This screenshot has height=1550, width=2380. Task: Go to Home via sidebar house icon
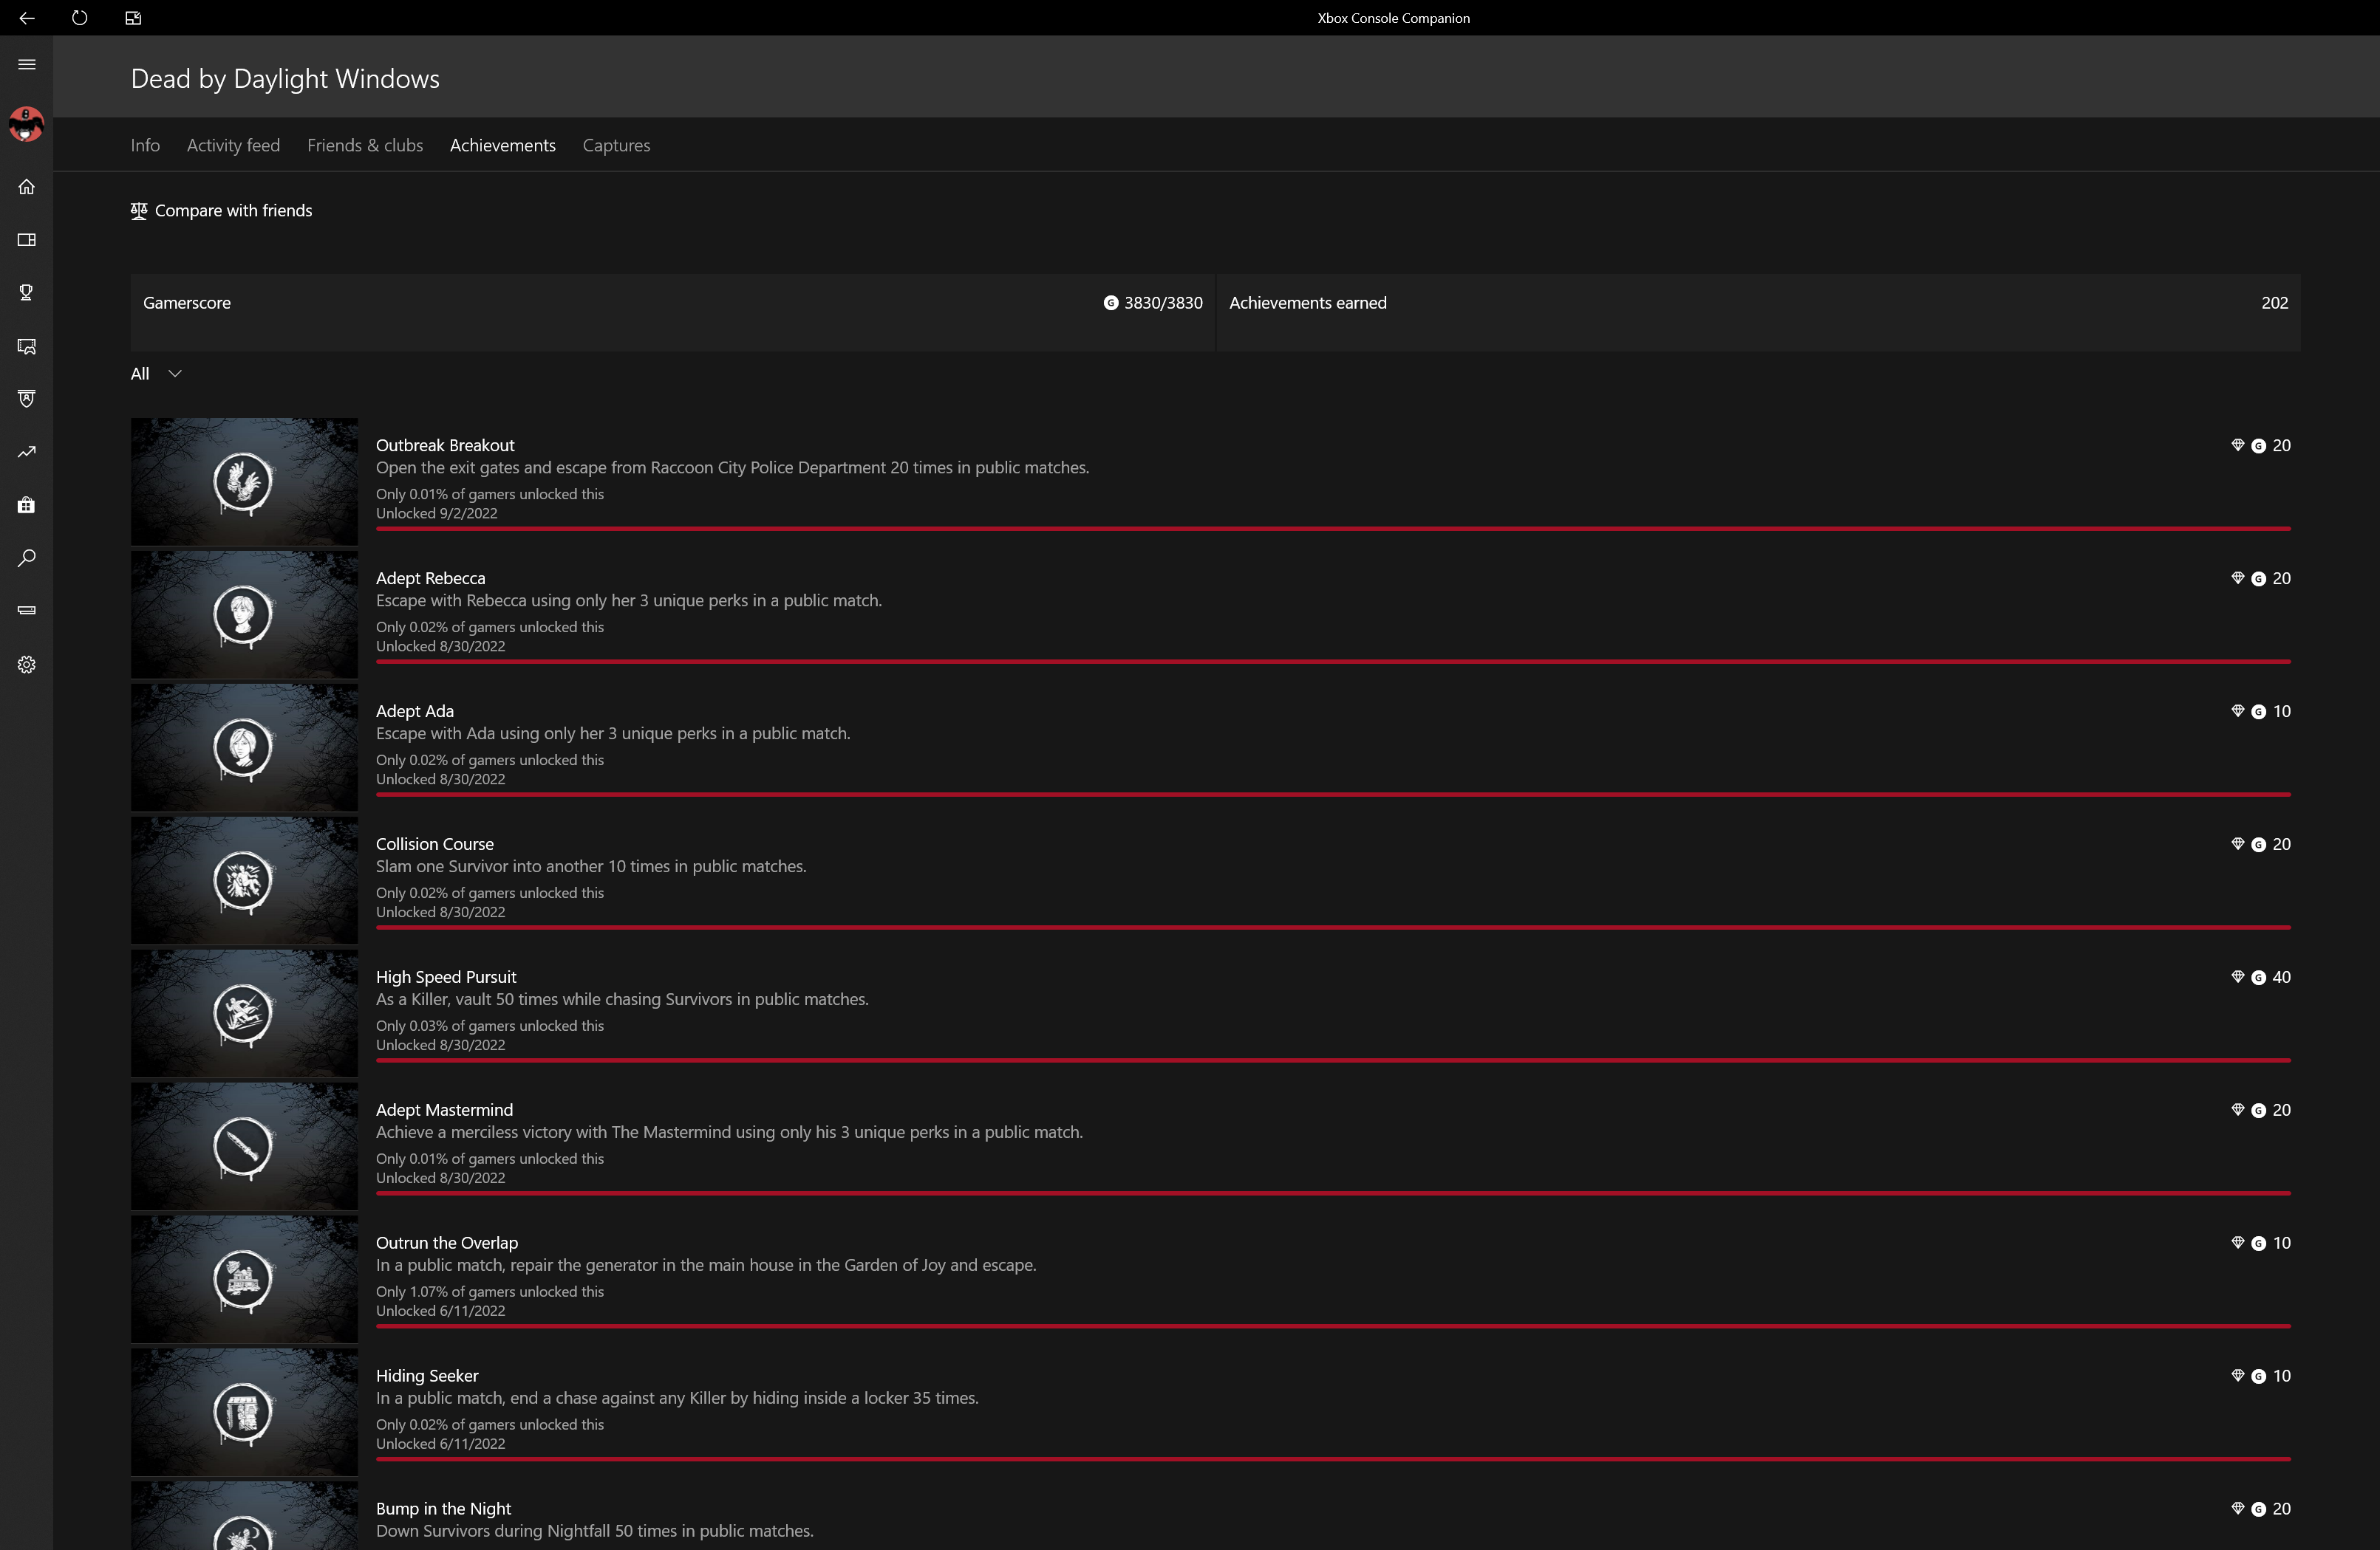pyautogui.click(x=27, y=187)
